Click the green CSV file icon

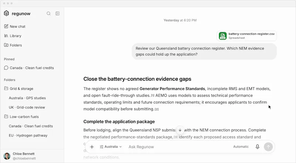(x=223, y=36)
